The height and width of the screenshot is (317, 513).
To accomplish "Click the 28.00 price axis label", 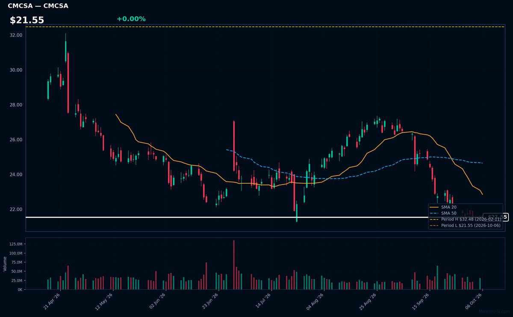I will 16,105.
